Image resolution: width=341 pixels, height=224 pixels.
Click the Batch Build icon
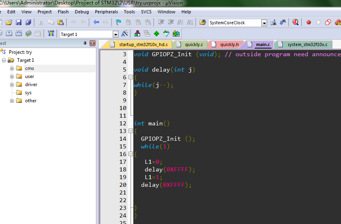29,33
